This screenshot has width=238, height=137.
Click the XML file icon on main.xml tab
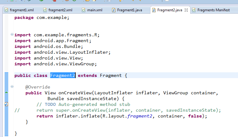(x=84, y=10)
